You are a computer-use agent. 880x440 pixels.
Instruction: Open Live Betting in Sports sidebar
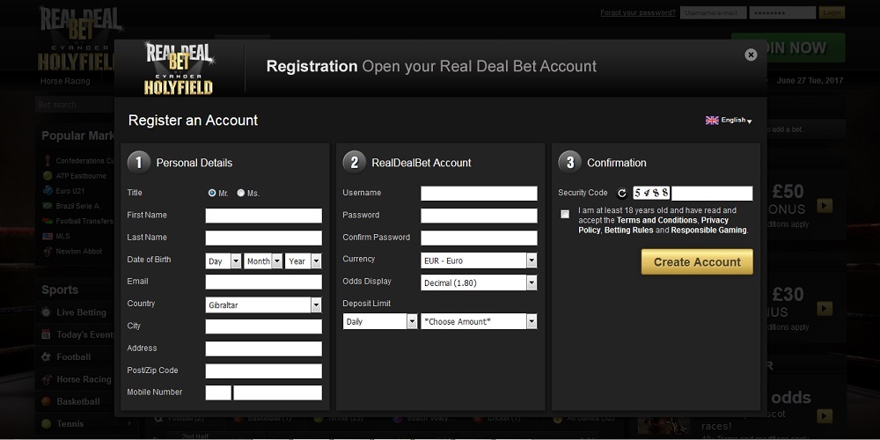81,312
